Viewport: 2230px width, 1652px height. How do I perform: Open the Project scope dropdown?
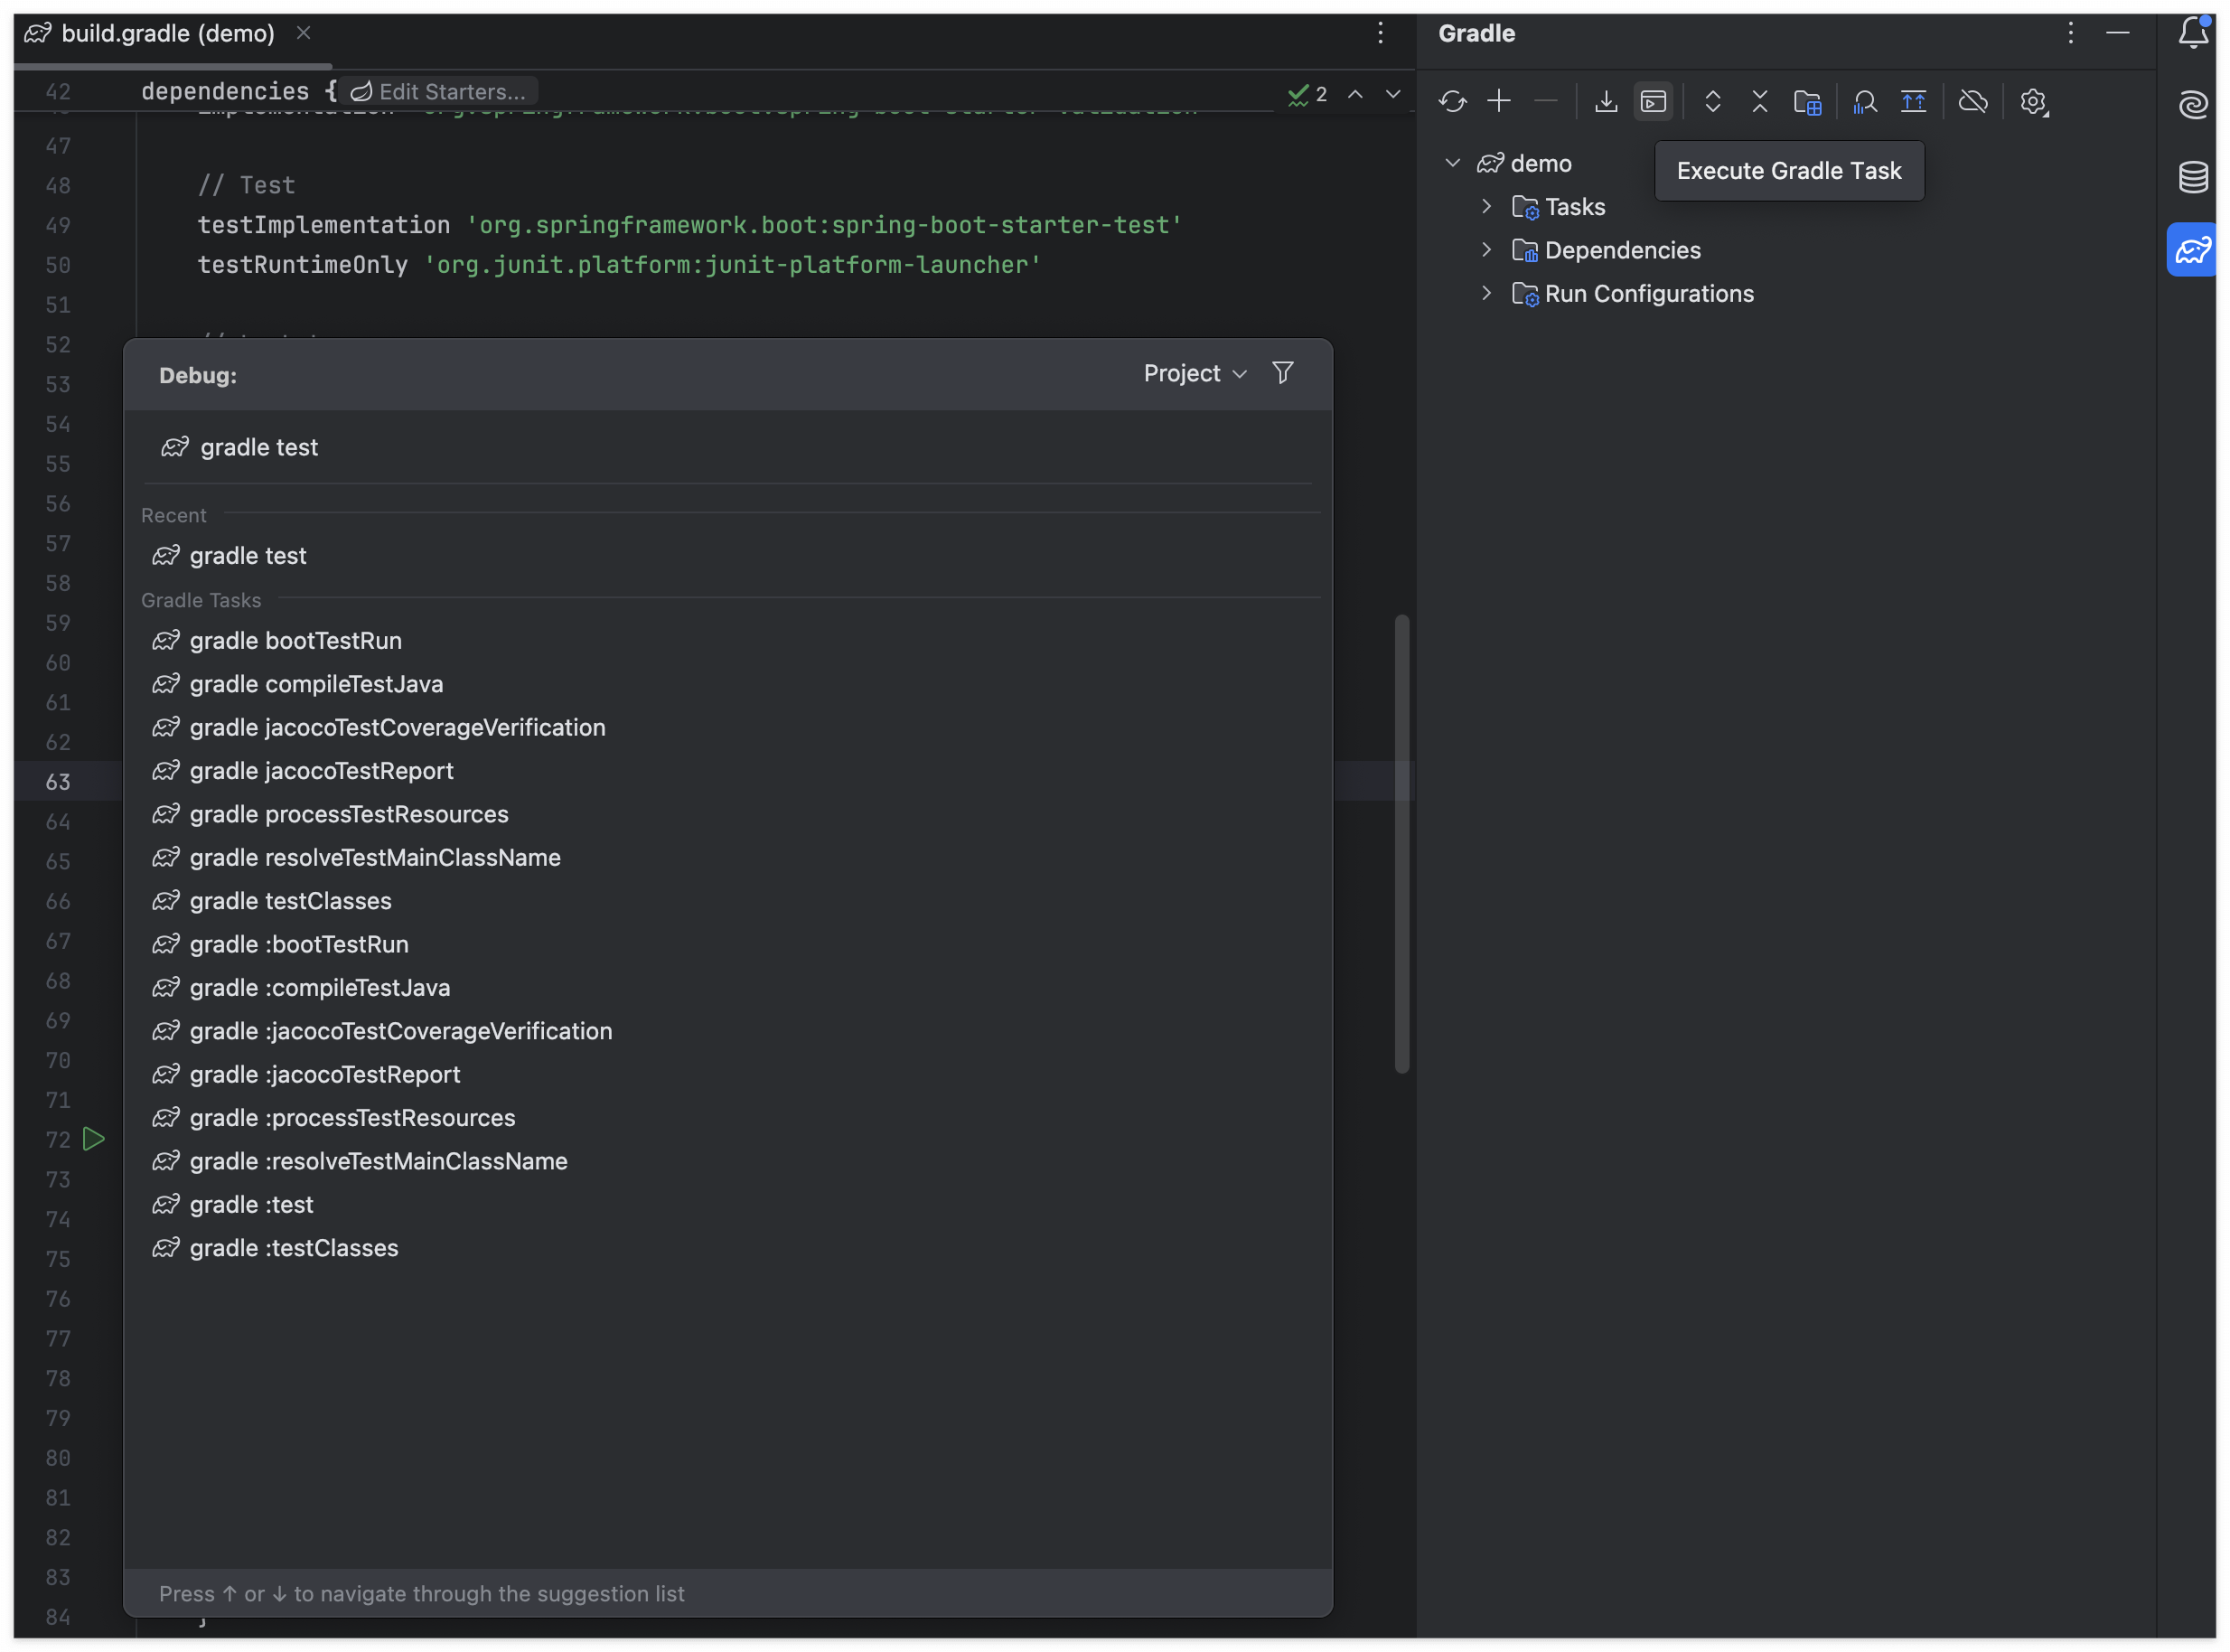(1195, 373)
